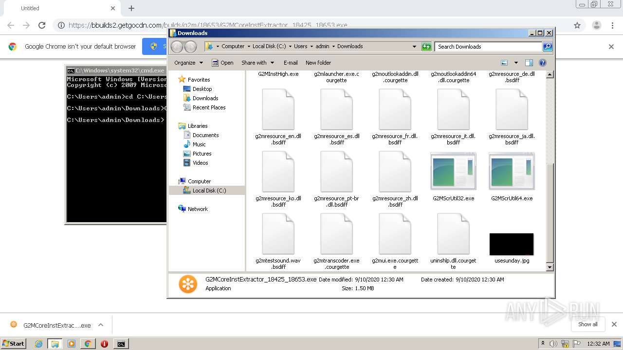The height and width of the screenshot is (350, 623).
Task: Click Users in the address breadcrumb
Action: [x=301, y=46]
